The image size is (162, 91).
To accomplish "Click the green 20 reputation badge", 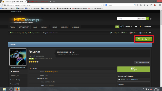I will [x=117, y=27].
